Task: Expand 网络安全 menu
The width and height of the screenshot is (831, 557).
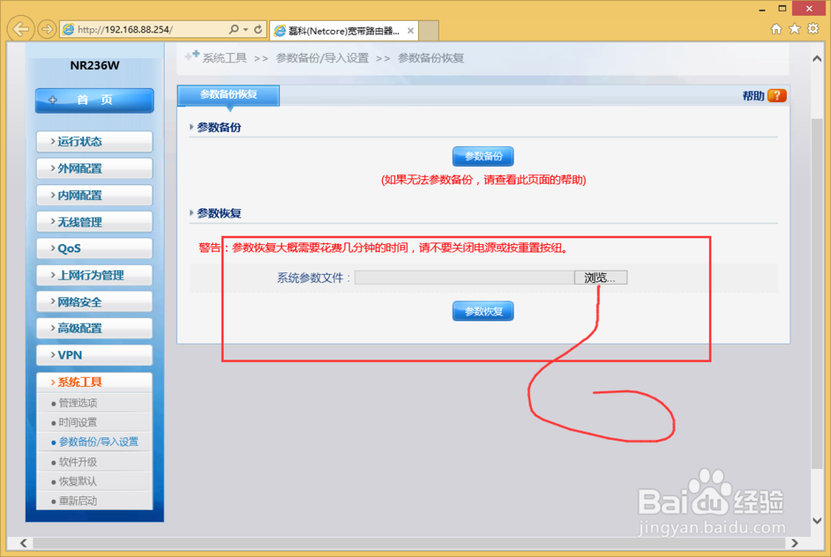Action: [x=95, y=302]
